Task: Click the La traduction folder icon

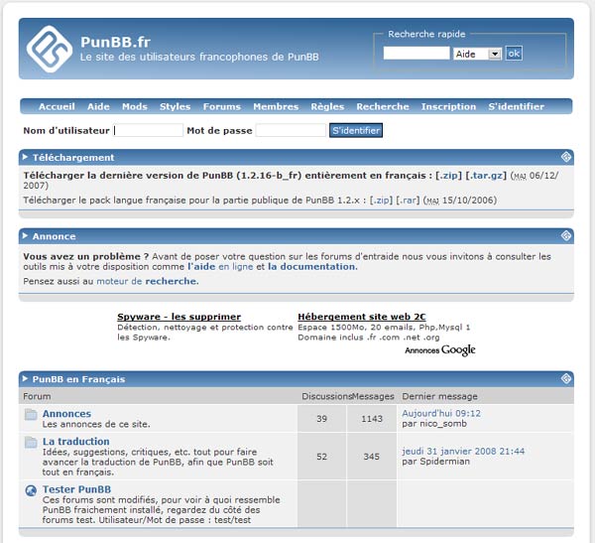Action: pyautogui.click(x=31, y=443)
